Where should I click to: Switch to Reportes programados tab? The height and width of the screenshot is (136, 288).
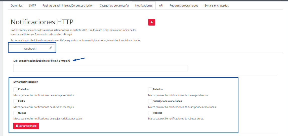click(184, 6)
